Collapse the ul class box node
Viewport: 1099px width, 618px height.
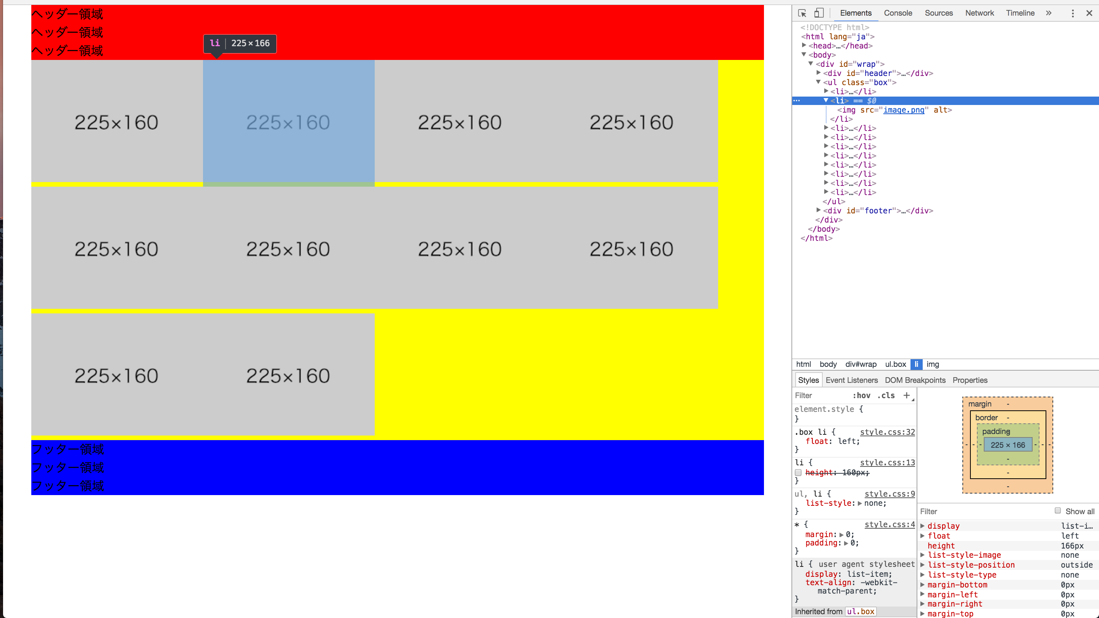click(x=818, y=82)
